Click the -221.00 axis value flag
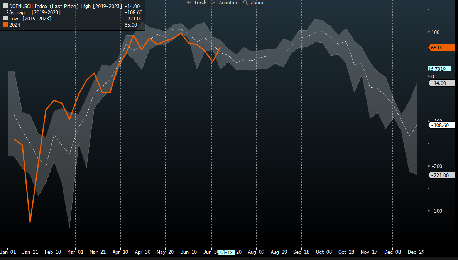 coord(442,175)
